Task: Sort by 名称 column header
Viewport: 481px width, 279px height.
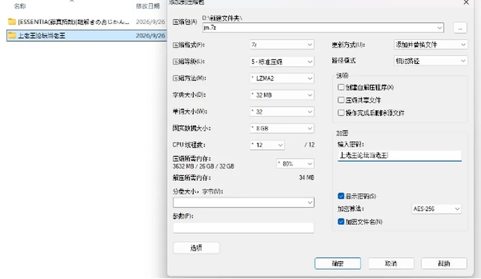Action: (x=20, y=6)
